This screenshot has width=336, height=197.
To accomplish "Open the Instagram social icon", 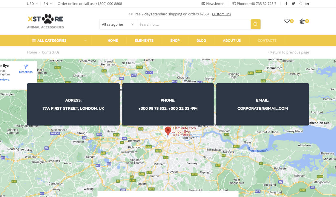I will pyautogui.click(x=300, y=4).
